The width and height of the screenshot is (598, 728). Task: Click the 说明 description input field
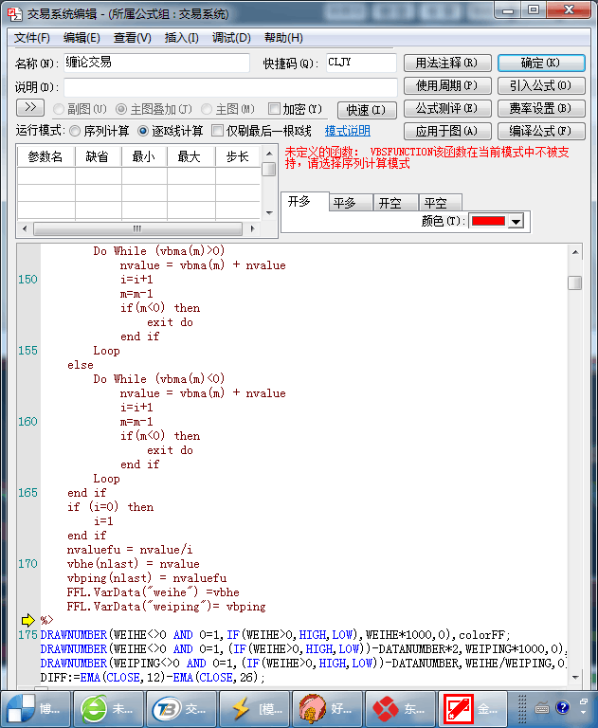pos(229,86)
